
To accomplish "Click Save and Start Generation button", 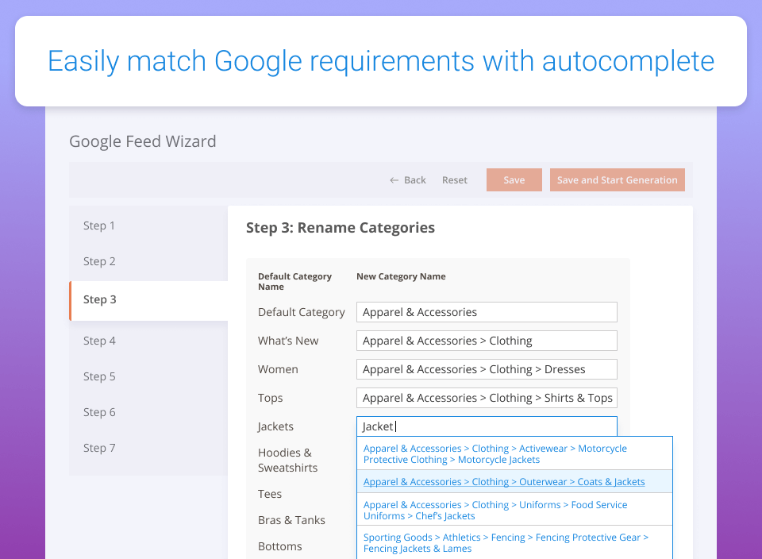I will 618,180.
